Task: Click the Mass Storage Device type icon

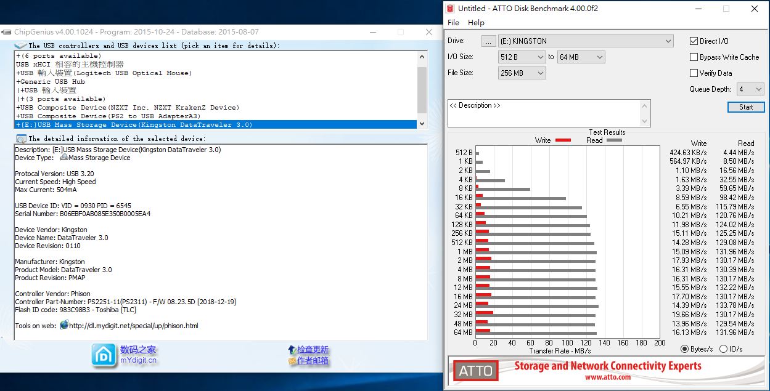Action: [x=64, y=157]
